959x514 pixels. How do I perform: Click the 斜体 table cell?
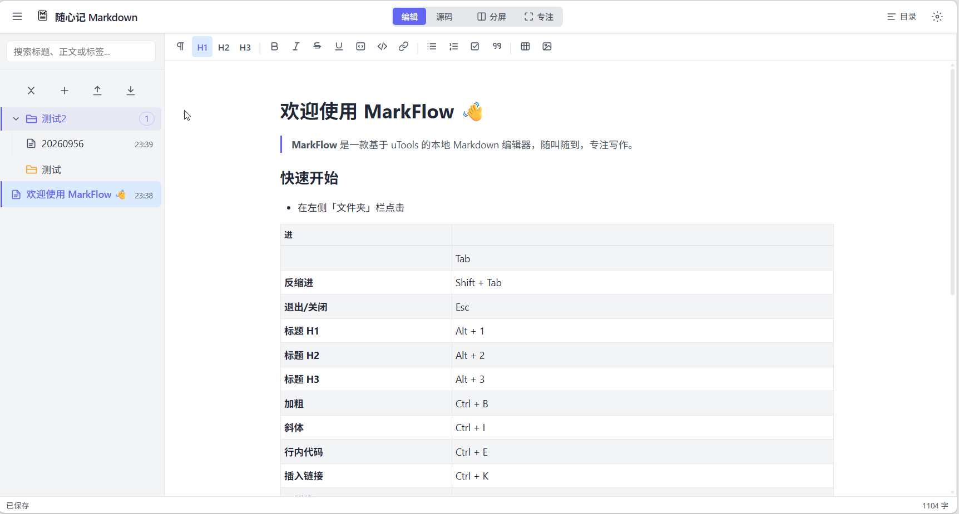pyautogui.click(x=366, y=428)
